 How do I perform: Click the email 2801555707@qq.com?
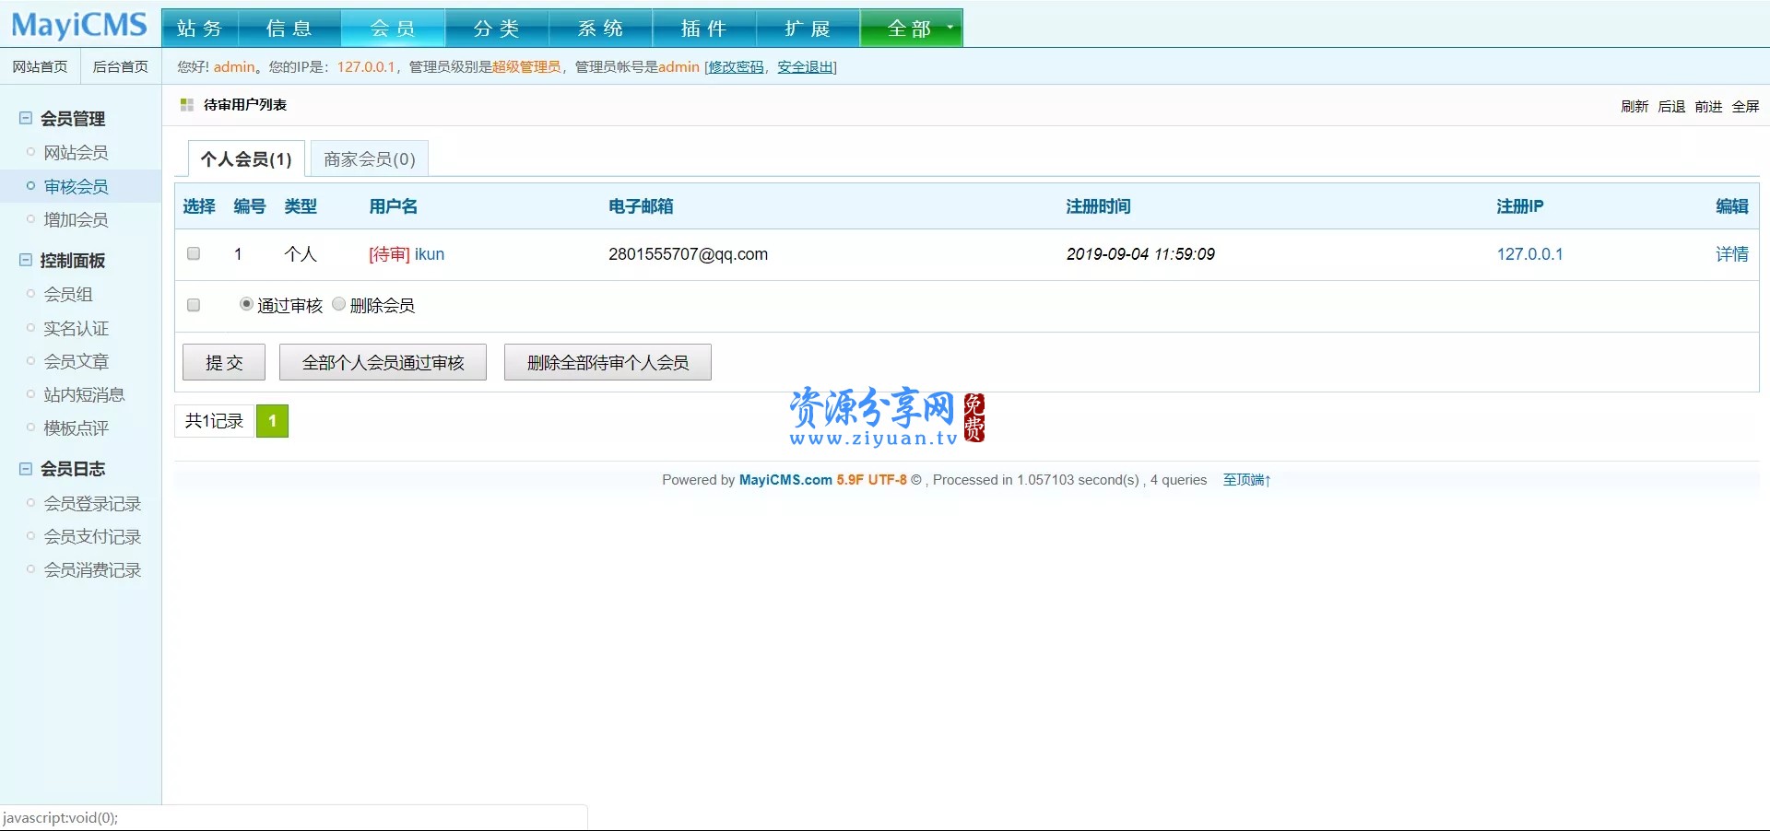688,254
